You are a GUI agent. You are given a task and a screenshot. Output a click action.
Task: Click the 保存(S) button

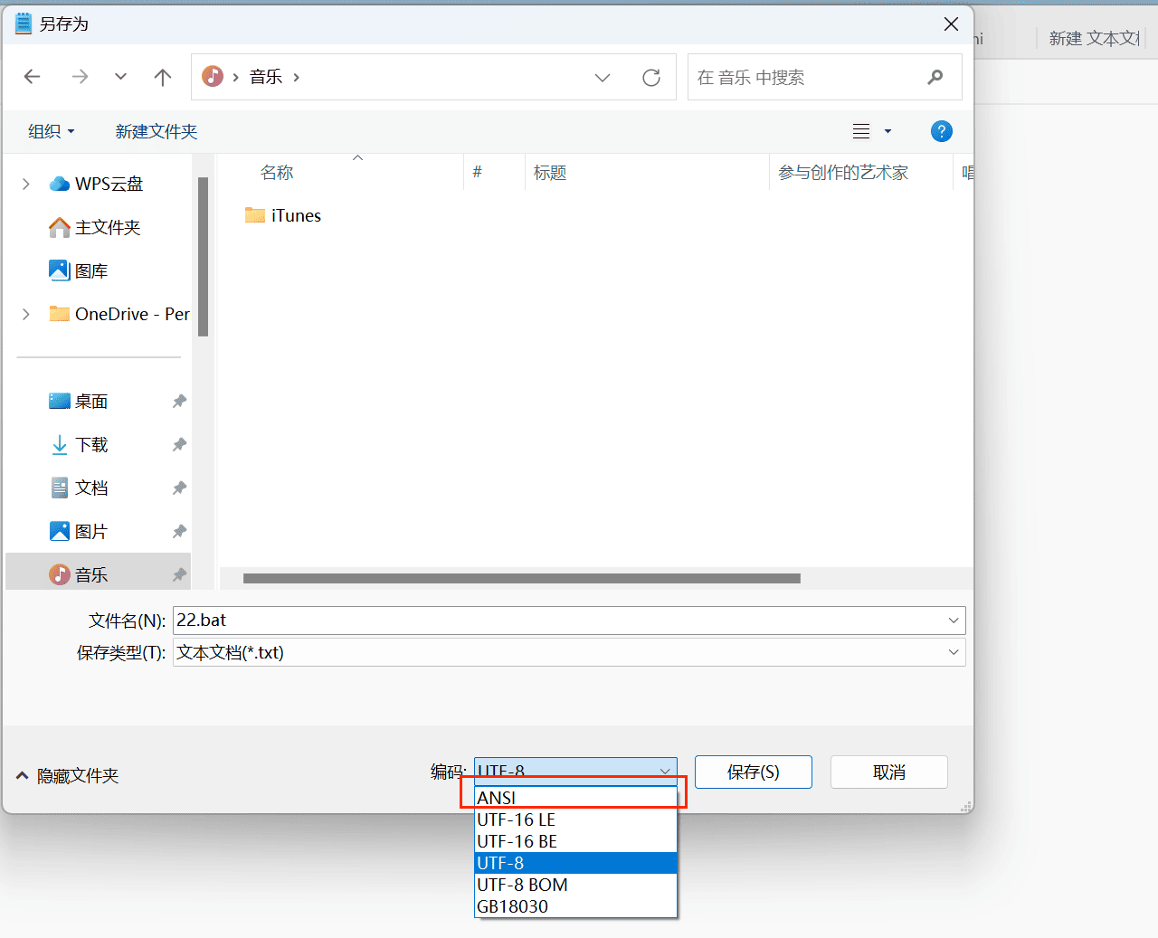click(754, 772)
